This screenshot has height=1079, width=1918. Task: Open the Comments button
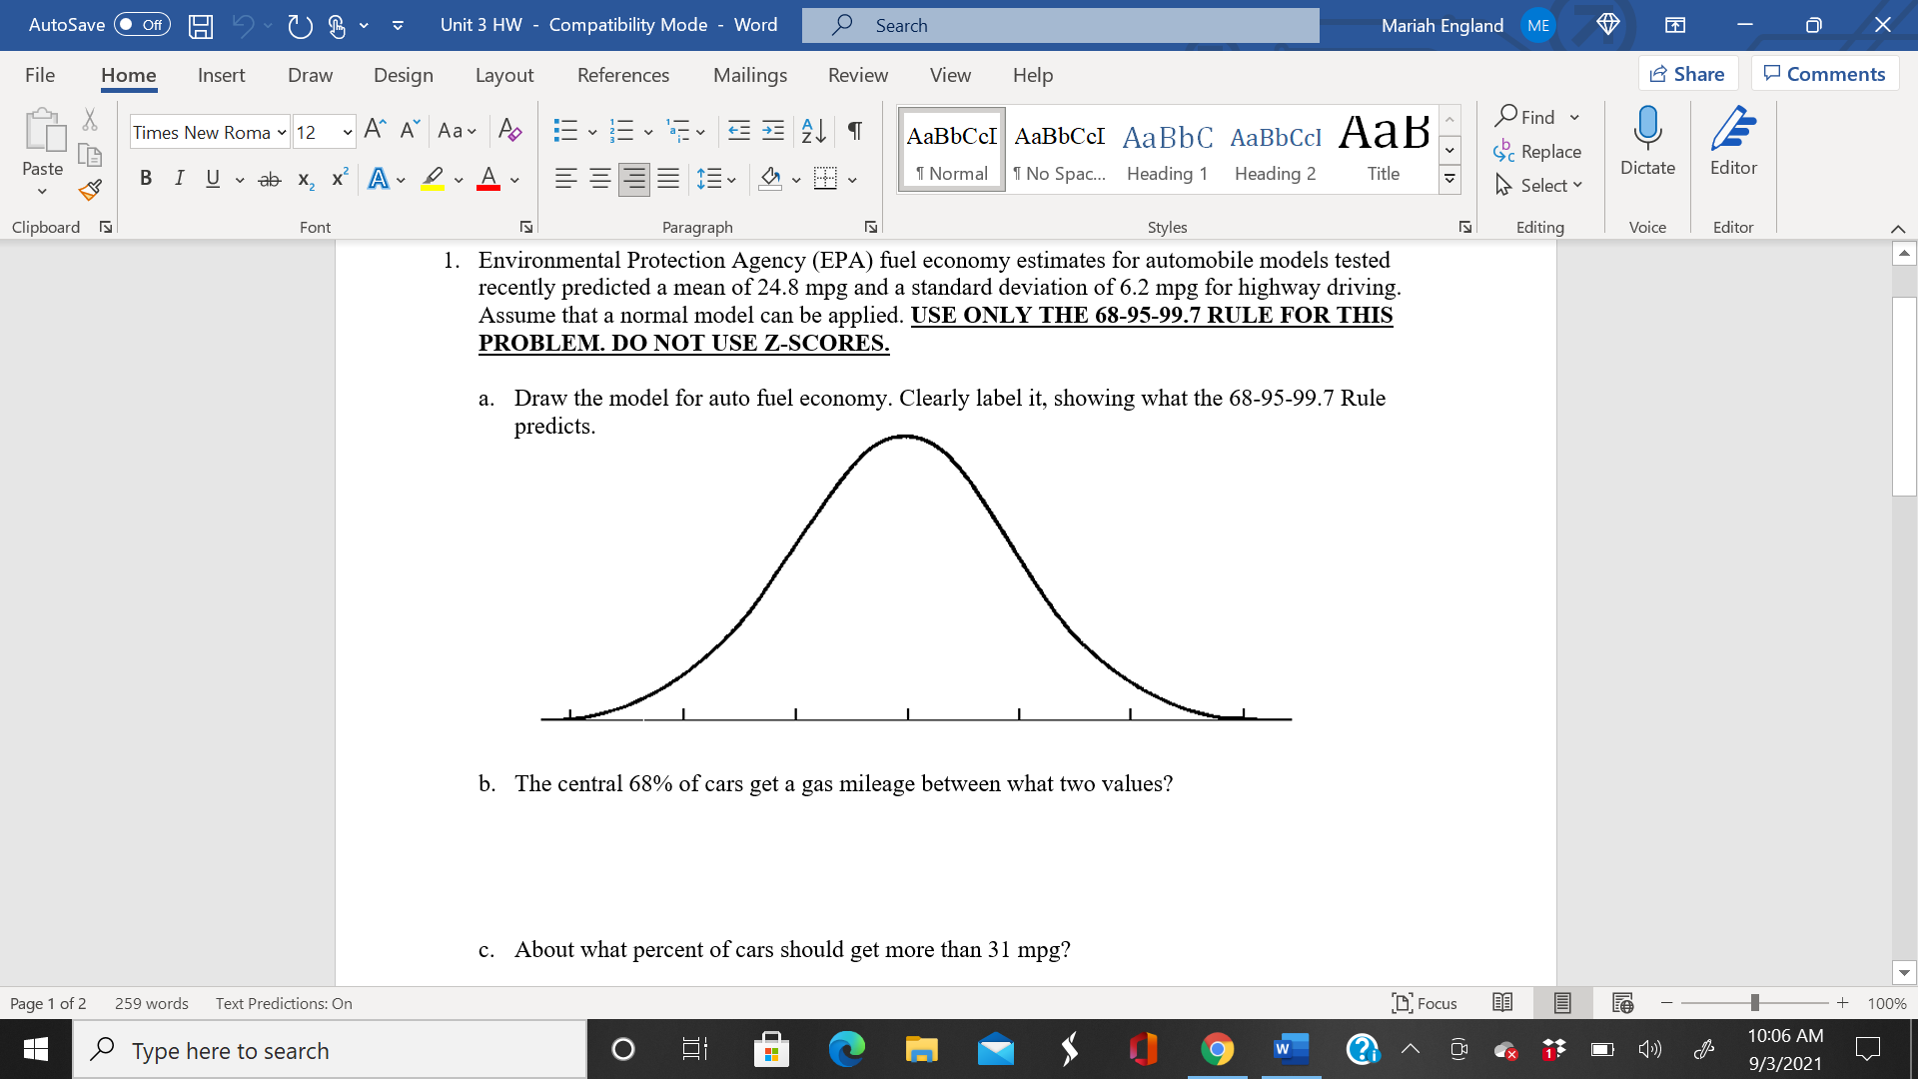point(1824,74)
